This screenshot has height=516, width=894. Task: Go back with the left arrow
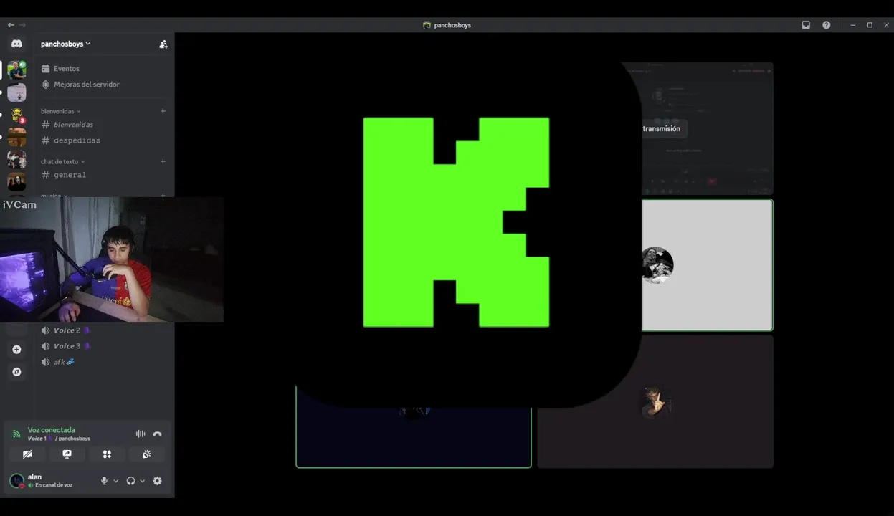tap(11, 25)
